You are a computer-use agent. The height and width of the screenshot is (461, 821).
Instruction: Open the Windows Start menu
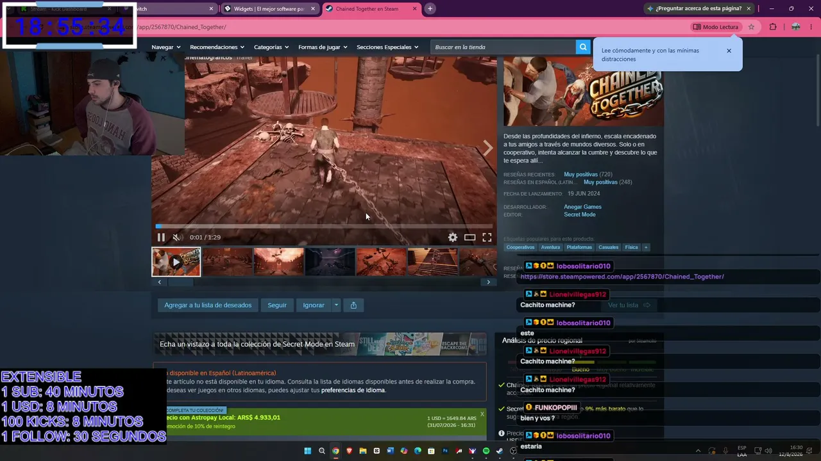(307, 451)
